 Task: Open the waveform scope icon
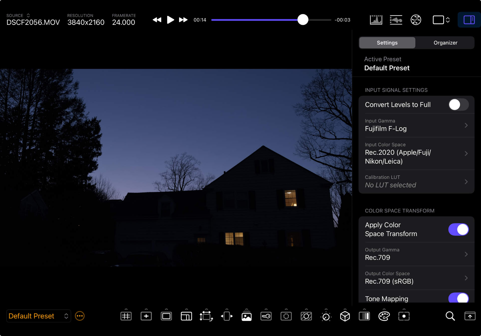[x=396, y=20]
